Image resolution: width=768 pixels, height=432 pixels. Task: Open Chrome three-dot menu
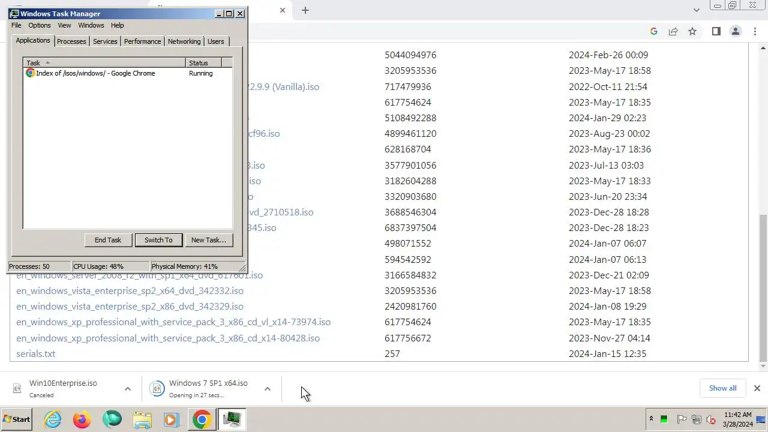[755, 31]
